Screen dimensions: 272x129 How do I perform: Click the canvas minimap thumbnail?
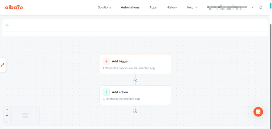(25, 116)
